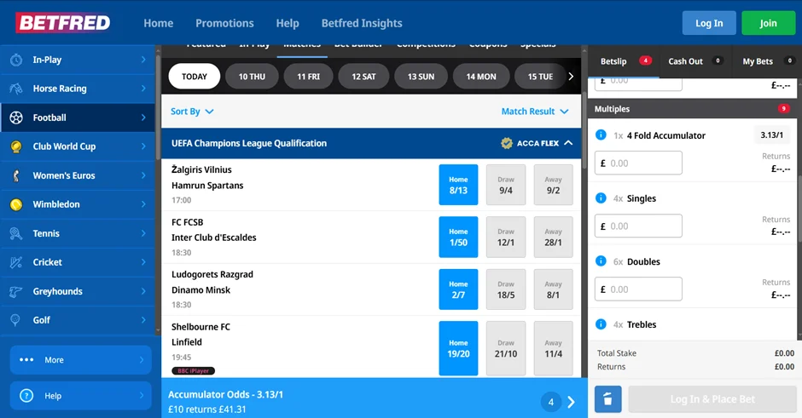The image size is (802, 418).
Task: Open the Match Result market dropdown
Action: pyautogui.click(x=534, y=112)
